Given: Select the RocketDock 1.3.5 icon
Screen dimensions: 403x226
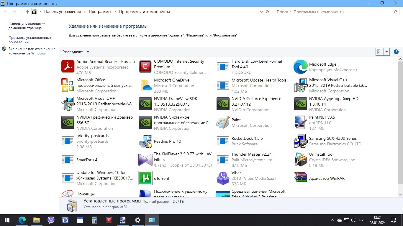Looking at the screenshot, I should point(223,141).
